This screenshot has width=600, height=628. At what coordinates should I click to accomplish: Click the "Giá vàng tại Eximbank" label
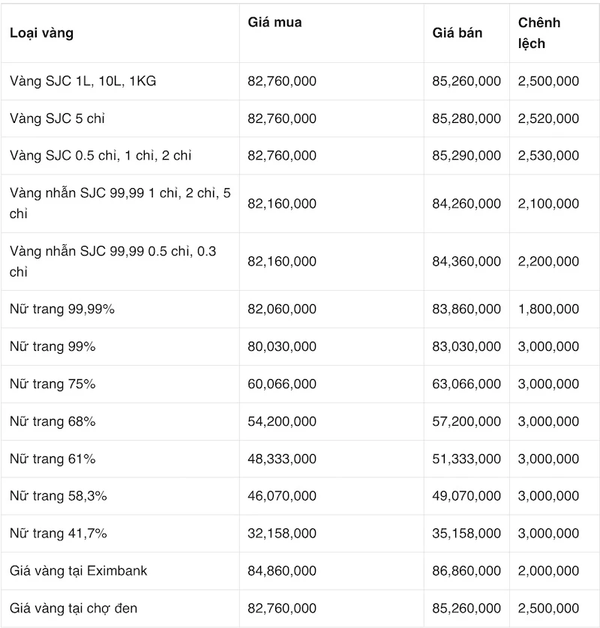pos(78,571)
